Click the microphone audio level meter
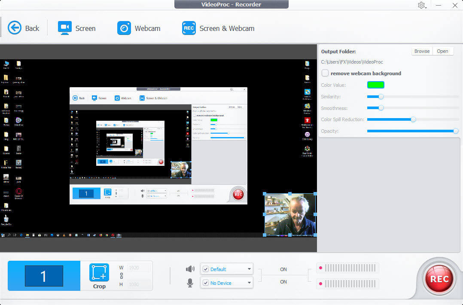This screenshot has width=463, height=305. tap(347, 284)
